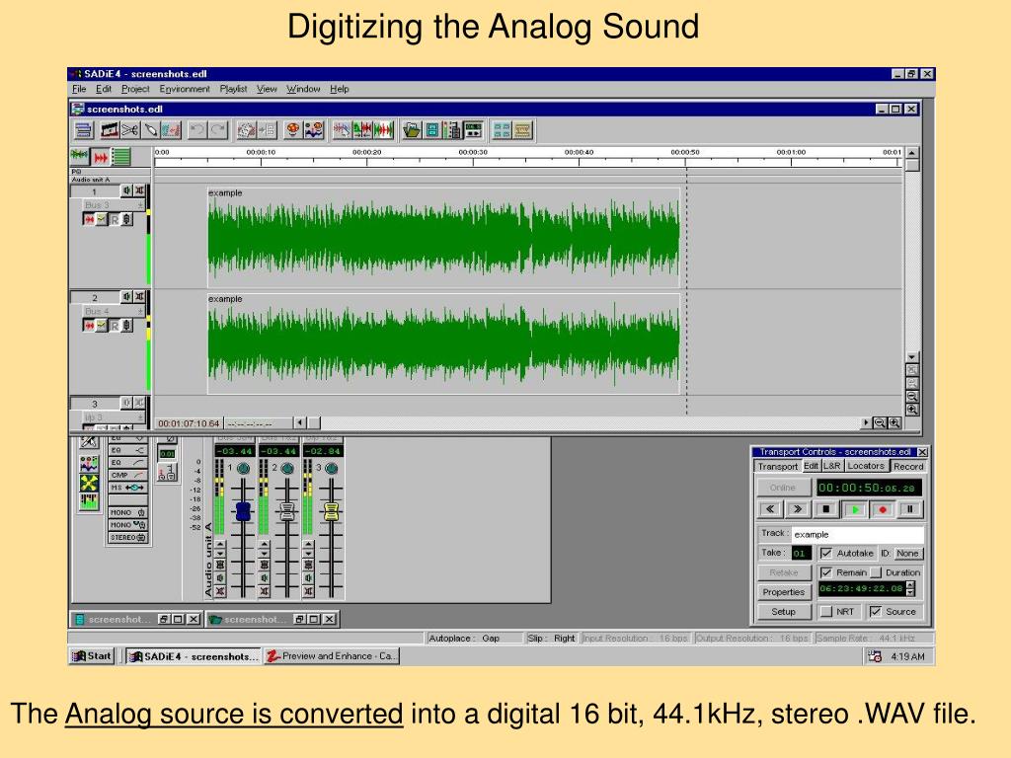Zoom in vertically using the right-edge magnifier plus
Screen dimensions: 1011x758
[x=912, y=410]
